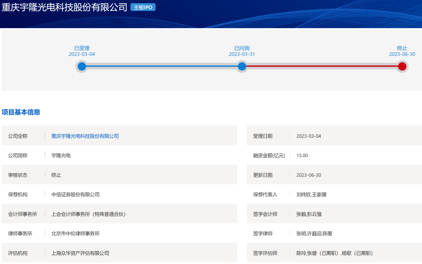
Task: Click the 公司简称 field label
Action: (x=18, y=156)
